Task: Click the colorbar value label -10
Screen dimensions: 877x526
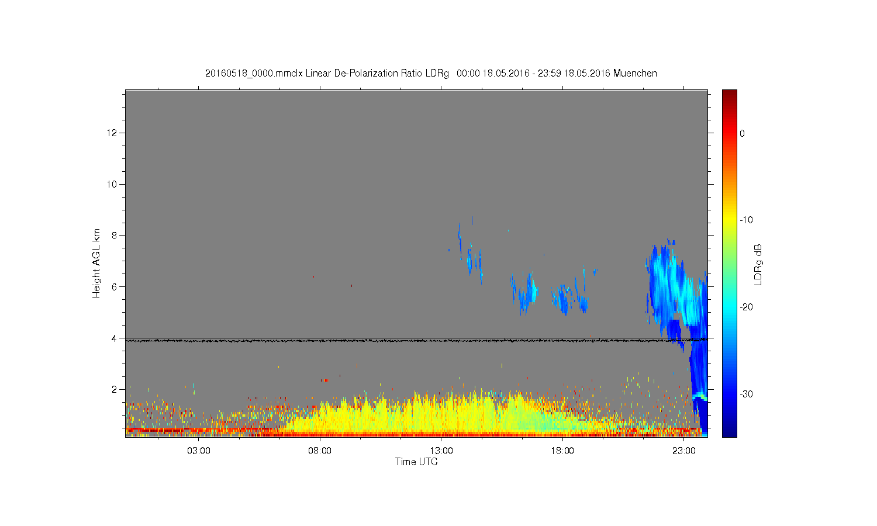Action: pyautogui.click(x=746, y=220)
